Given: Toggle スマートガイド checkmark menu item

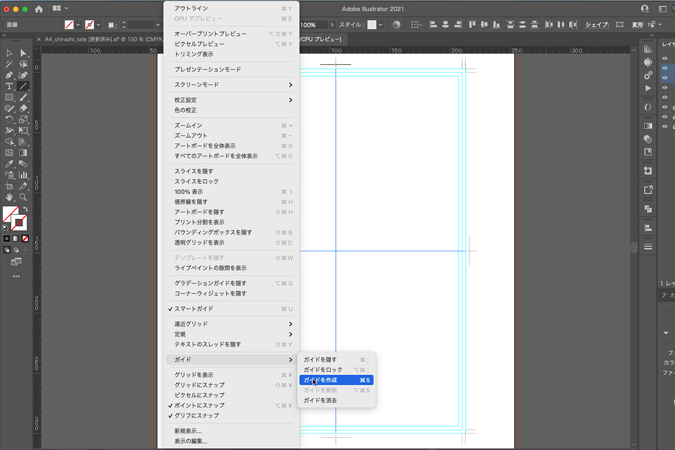Looking at the screenshot, I should point(193,309).
